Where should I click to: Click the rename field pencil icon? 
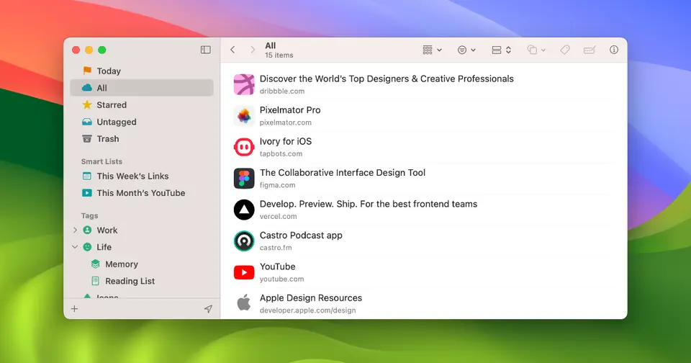click(590, 50)
